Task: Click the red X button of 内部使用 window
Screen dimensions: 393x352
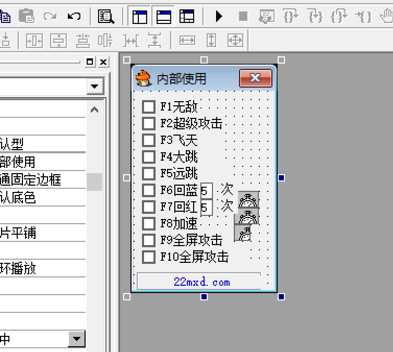Action: (255, 78)
